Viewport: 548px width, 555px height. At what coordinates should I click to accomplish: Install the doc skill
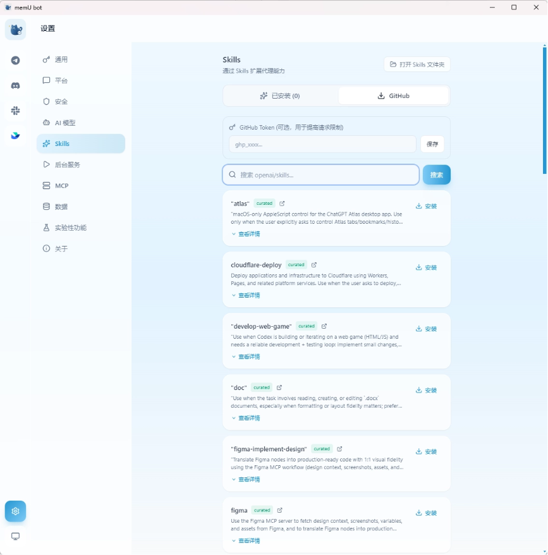(426, 390)
